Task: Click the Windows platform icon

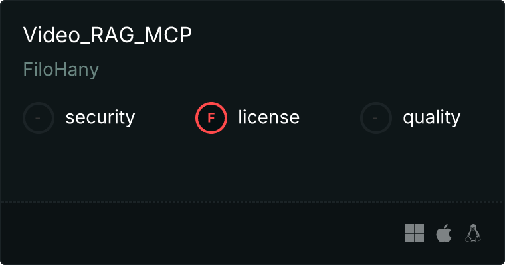Action: point(415,233)
